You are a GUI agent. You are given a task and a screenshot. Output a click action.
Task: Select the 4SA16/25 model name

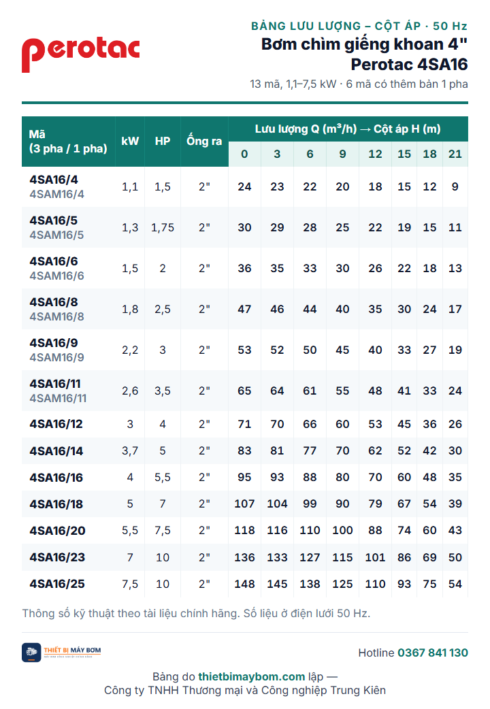(x=57, y=584)
